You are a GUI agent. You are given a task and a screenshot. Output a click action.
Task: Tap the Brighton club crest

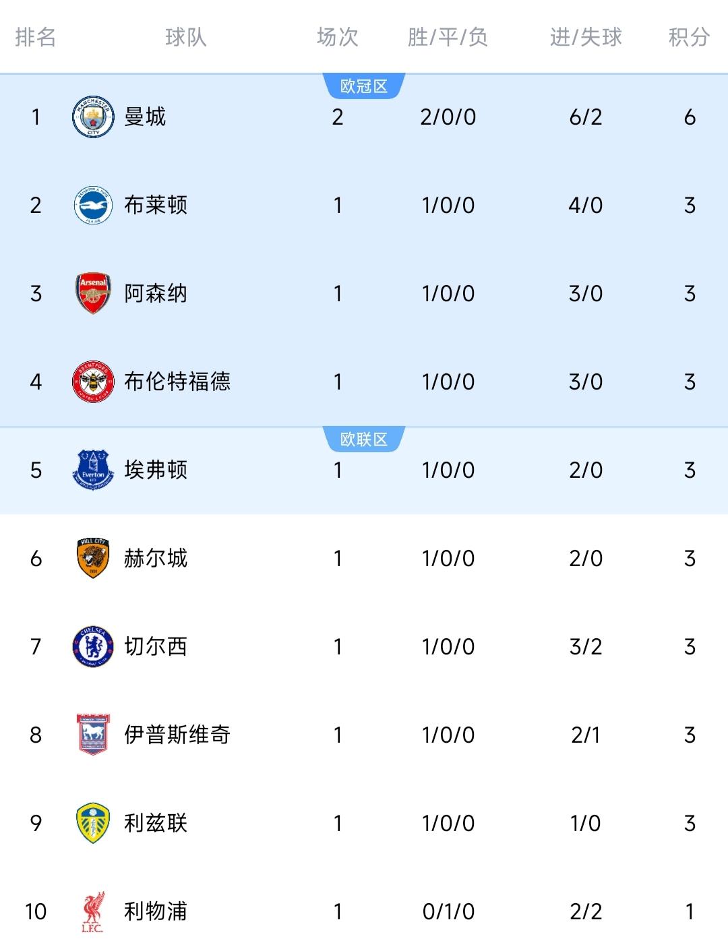pos(92,205)
